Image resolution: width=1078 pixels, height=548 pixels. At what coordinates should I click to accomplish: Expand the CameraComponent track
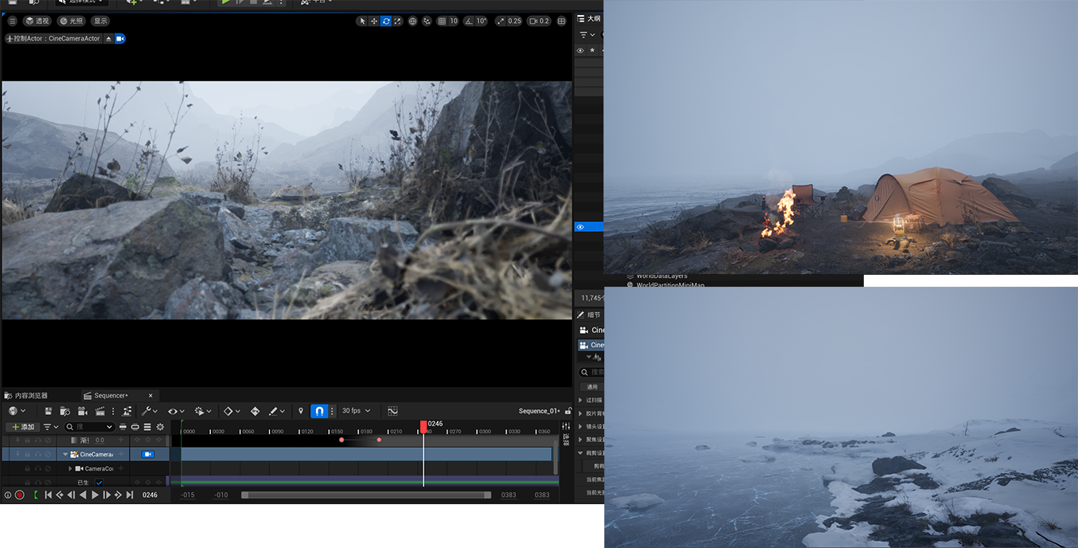70,468
